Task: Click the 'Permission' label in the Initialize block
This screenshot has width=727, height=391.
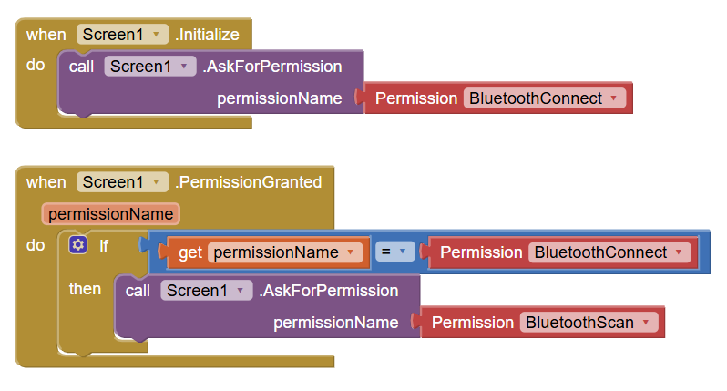Action: pos(416,98)
